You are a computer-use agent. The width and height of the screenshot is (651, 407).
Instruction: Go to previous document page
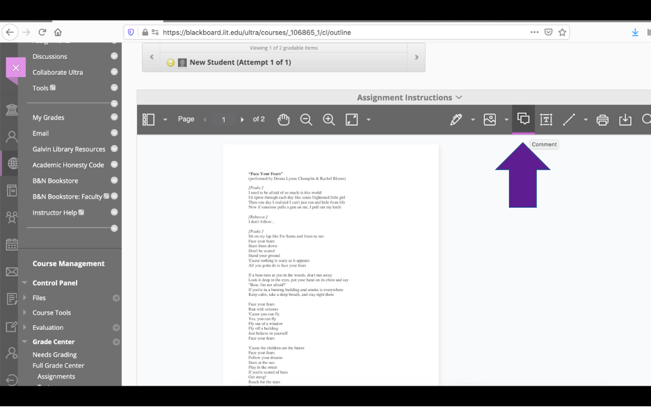tap(205, 119)
